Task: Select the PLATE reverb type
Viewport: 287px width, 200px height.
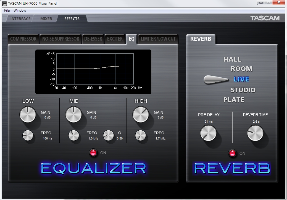Action: pyautogui.click(x=234, y=100)
